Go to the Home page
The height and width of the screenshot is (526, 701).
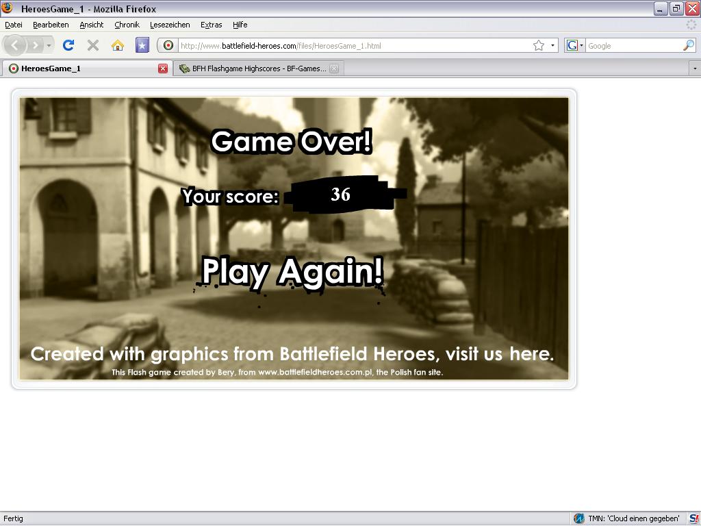coord(118,46)
